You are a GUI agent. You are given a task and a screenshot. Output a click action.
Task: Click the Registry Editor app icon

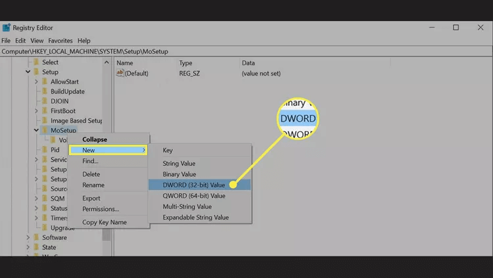7,28
